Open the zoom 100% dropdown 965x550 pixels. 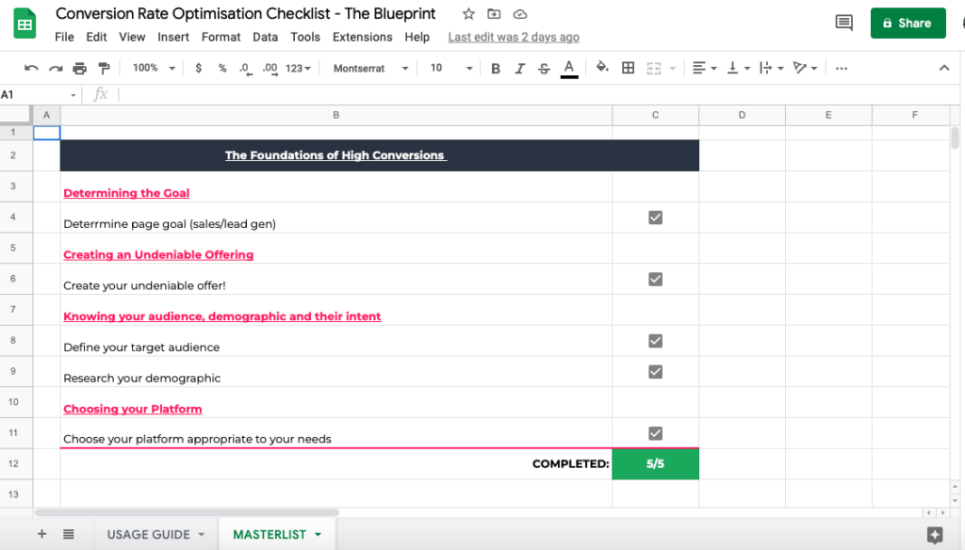[154, 69]
